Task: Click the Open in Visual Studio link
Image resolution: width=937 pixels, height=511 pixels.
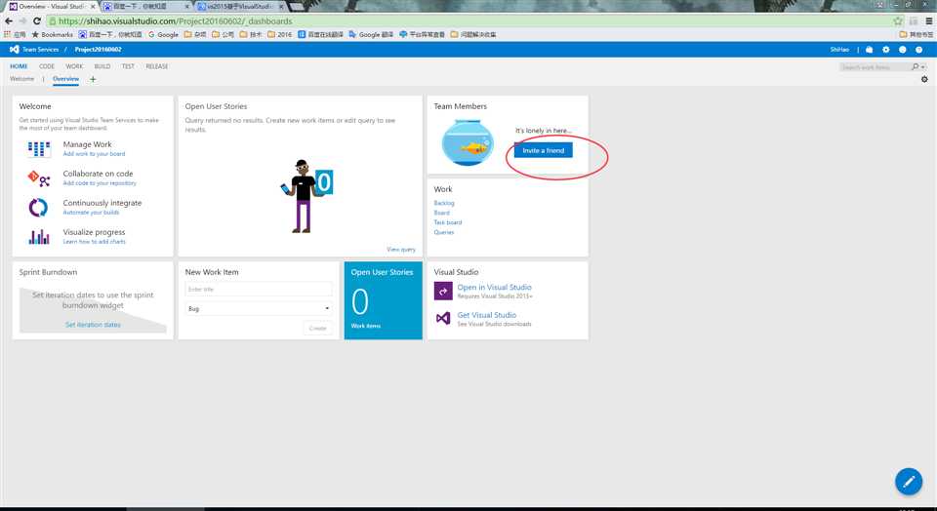Action: coord(494,287)
